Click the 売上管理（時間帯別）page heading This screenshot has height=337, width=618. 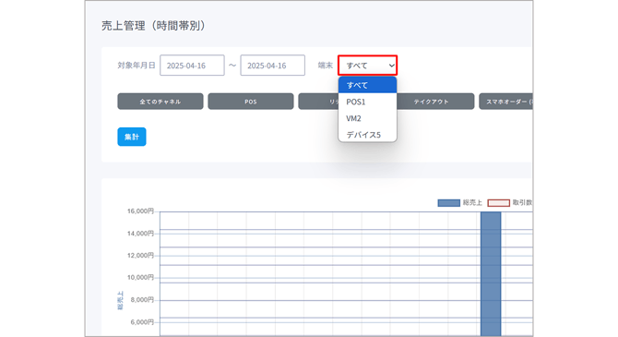[153, 26]
